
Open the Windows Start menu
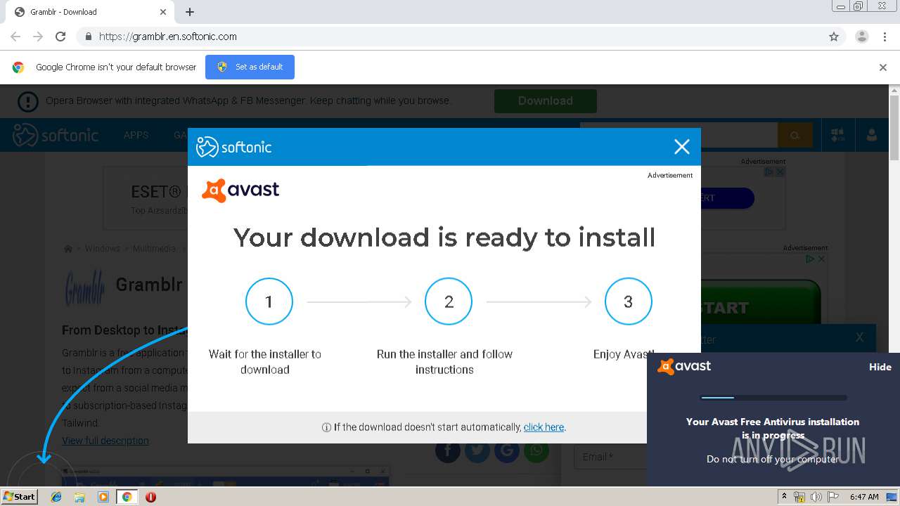[20, 496]
